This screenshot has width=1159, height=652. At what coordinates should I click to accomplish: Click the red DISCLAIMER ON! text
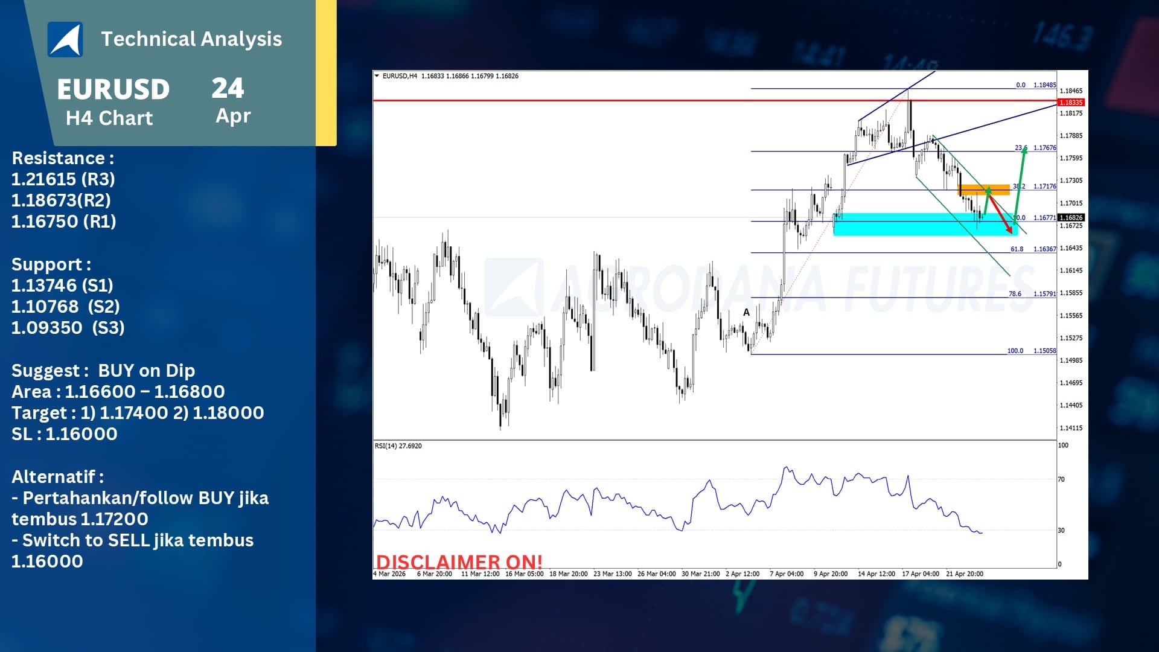(459, 562)
